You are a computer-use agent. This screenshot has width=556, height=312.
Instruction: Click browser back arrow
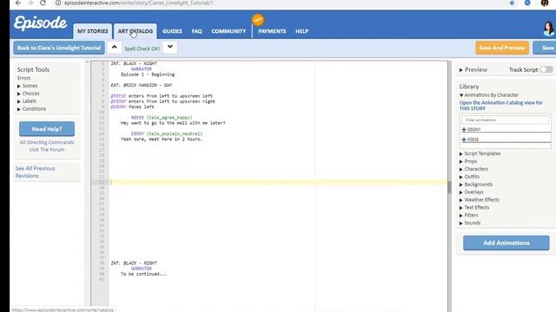coord(18,3)
